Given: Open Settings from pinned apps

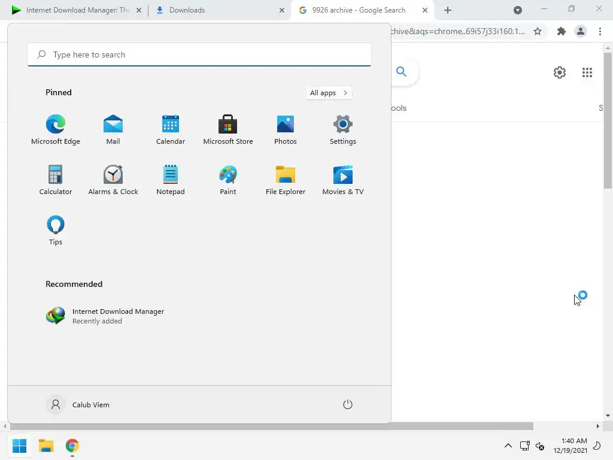Looking at the screenshot, I should [x=343, y=129].
